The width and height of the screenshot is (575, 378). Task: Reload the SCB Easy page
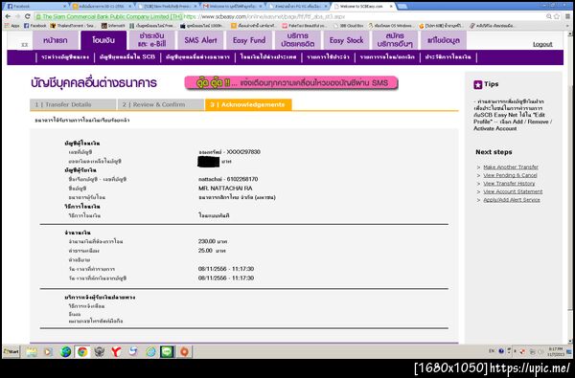[27, 16]
